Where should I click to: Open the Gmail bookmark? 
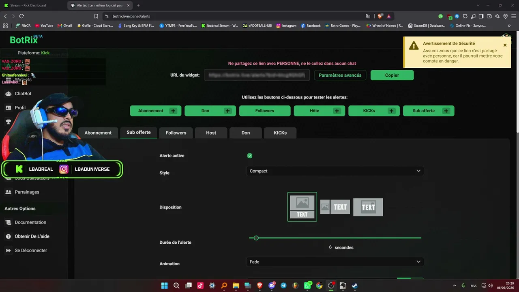(x=65, y=26)
